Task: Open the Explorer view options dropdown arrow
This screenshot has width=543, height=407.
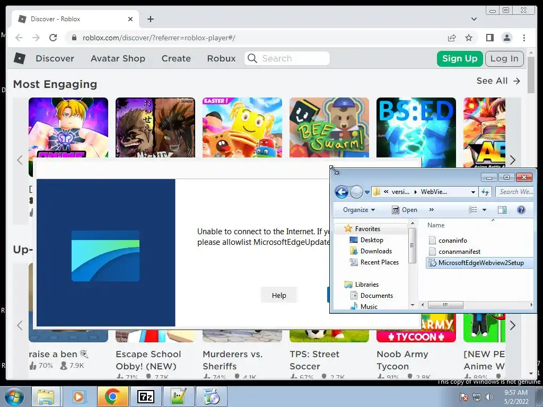Action: pos(485,210)
